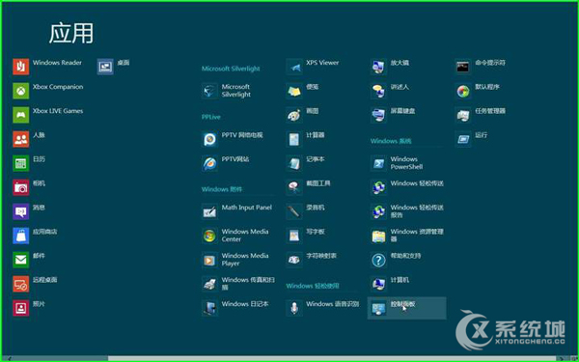The width and height of the screenshot is (579, 362).
Task: Open 默认程序 default programs
Action: [x=478, y=91]
